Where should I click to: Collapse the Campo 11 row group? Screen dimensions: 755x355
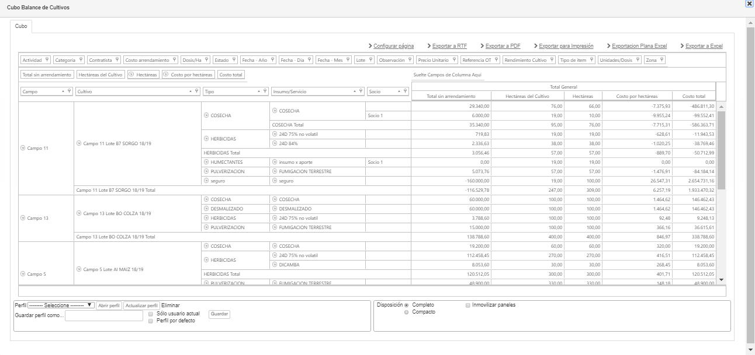[x=23, y=148]
